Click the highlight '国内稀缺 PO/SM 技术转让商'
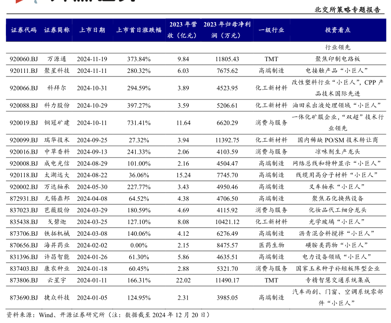The width and height of the screenshot is (391, 323). click(338, 140)
